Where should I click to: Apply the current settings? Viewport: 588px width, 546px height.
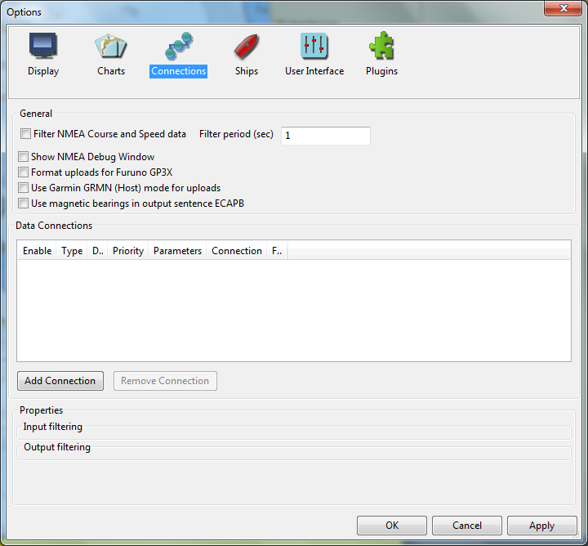click(541, 526)
